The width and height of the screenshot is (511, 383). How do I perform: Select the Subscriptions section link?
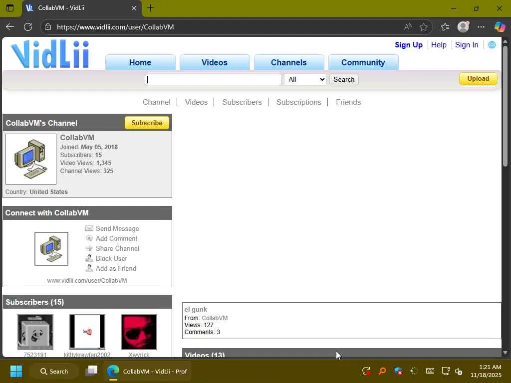tap(299, 102)
